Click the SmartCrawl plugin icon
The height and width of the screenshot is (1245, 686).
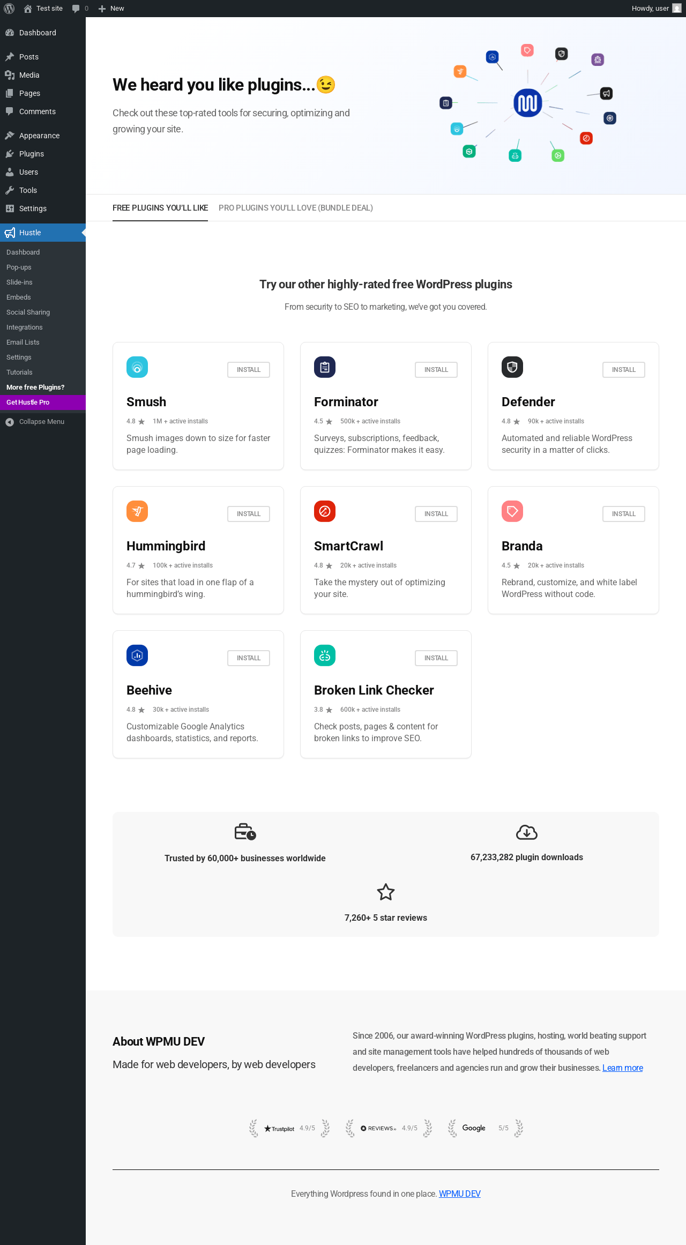pos(325,511)
